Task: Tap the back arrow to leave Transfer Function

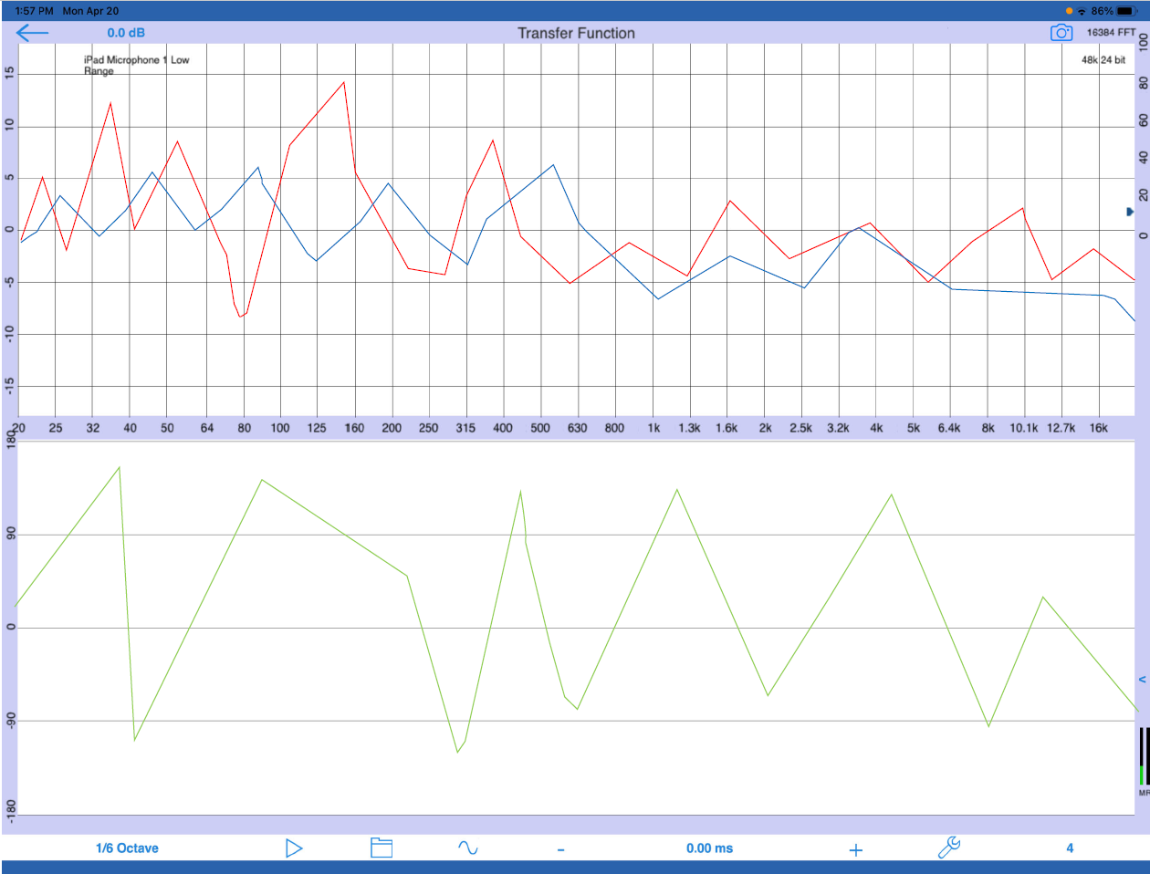Action: point(32,33)
